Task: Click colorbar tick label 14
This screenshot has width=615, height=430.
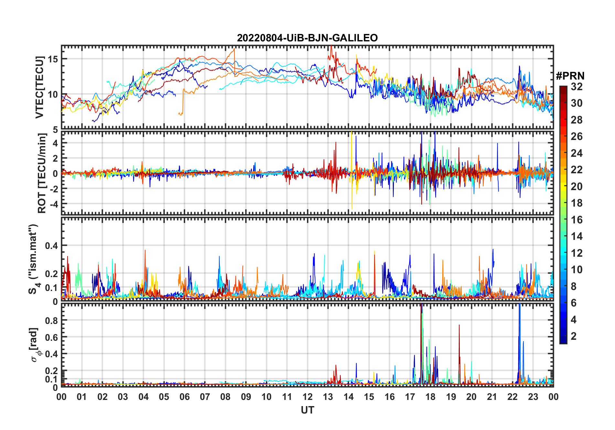Action: click(577, 236)
